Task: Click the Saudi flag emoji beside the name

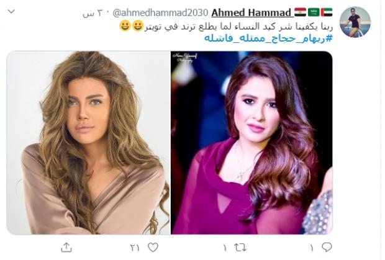Action: 314,12
